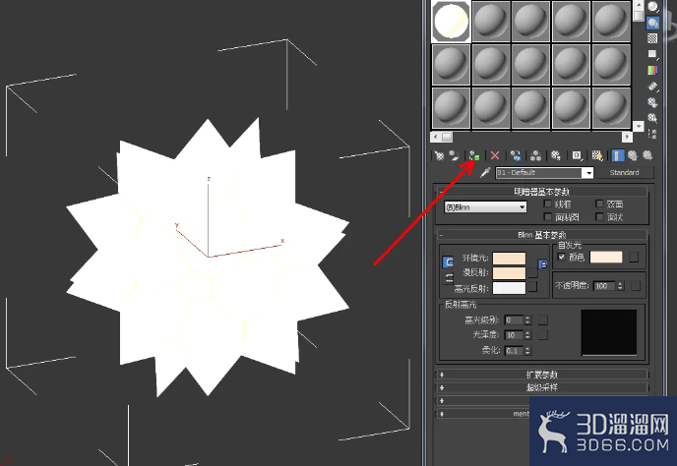
Task: Reset map/material with the red X icon
Action: [x=495, y=155]
